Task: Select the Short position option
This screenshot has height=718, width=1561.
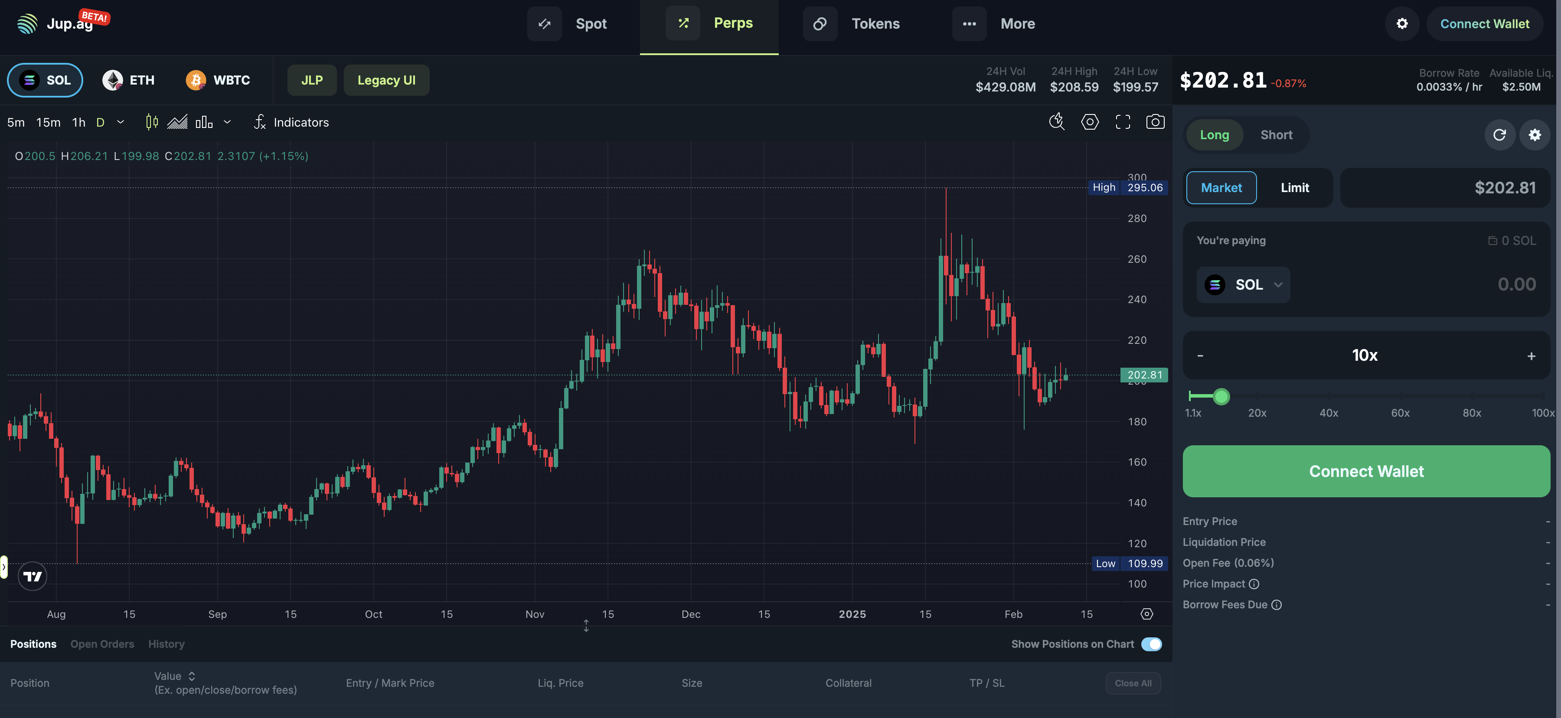Action: click(1276, 134)
